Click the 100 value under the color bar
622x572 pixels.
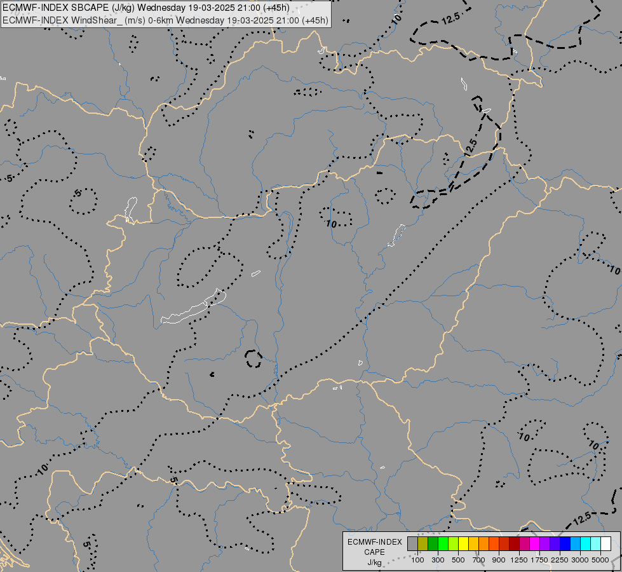point(417,560)
